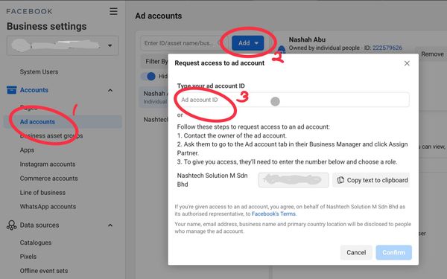Viewport: 447px width, 279px height.
Task: Click the Nashah Abu account title
Action: 307,39
